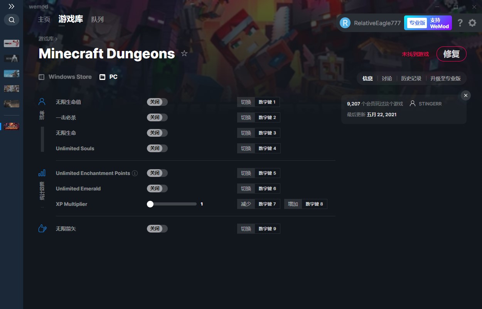Toggle the 无限生命值 cheat switch
The height and width of the screenshot is (309, 482).
(x=157, y=102)
